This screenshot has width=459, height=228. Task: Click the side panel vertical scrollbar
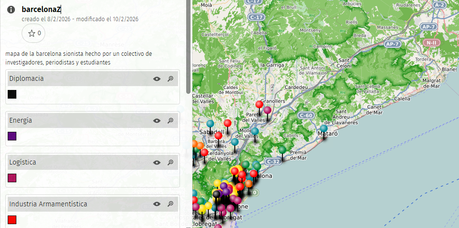(x=188, y=48)
